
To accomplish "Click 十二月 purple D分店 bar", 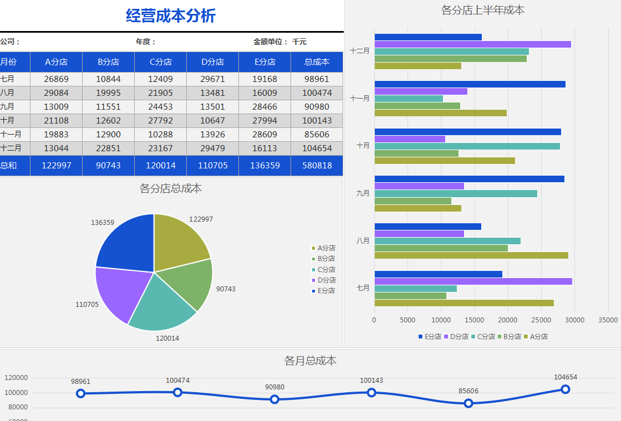I will click(x=473, y=44).
